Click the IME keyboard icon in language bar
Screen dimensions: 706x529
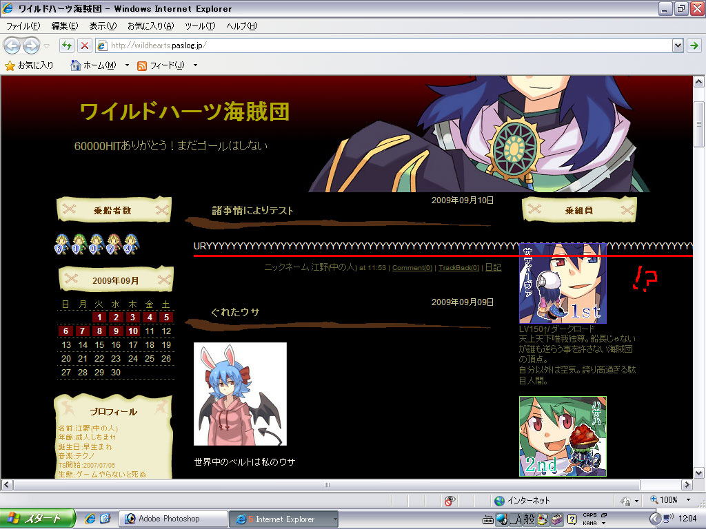488,521
